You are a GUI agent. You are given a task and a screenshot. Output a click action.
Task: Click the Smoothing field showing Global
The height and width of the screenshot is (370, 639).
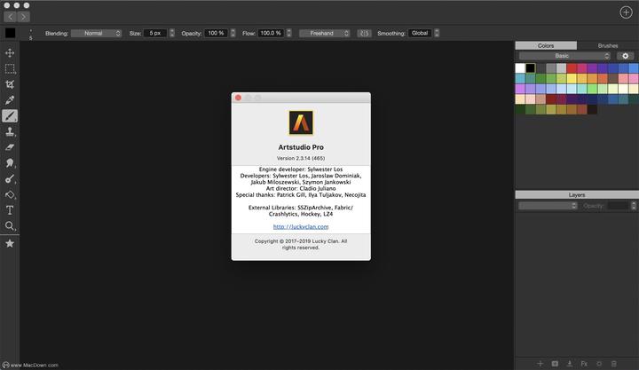(x=420, y=34)
